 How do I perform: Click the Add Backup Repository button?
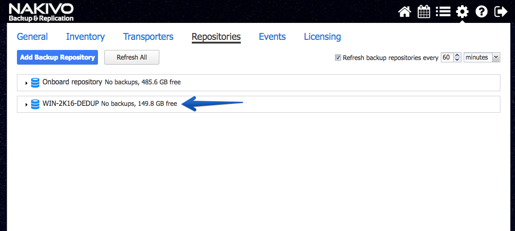coord(58,57)
